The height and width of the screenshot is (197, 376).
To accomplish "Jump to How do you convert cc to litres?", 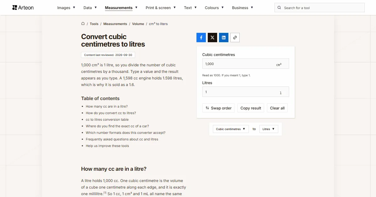I will point(111,113).
